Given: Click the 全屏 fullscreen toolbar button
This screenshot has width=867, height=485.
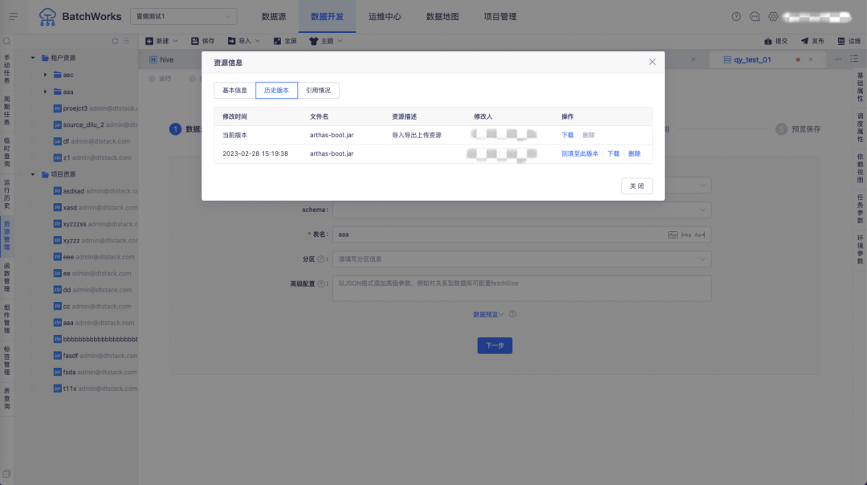Looking at the screenshot, I should click(x=285, y=41).
